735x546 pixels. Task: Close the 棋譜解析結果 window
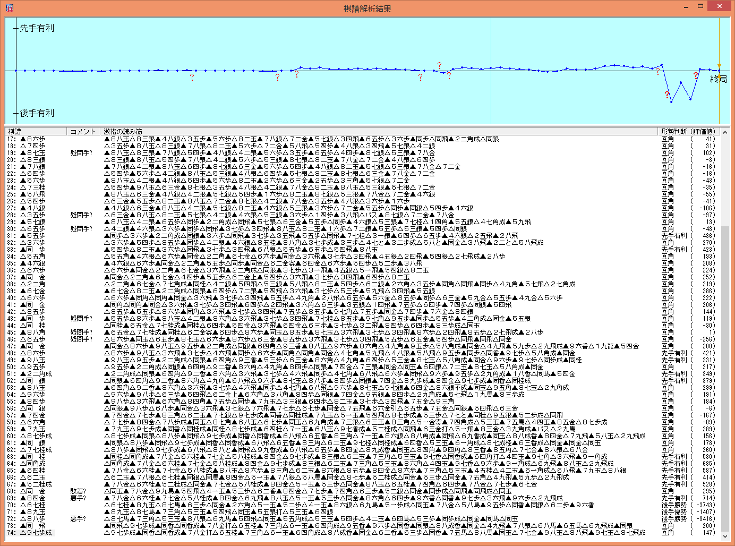[720, 7]
